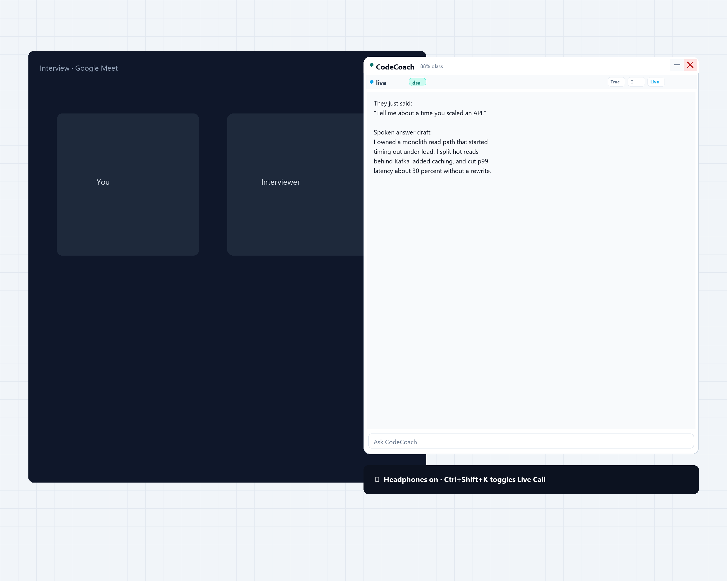Click the 88% glass opacity label
Viewport: 727px width, 581px height.
(x=431, y=66)
